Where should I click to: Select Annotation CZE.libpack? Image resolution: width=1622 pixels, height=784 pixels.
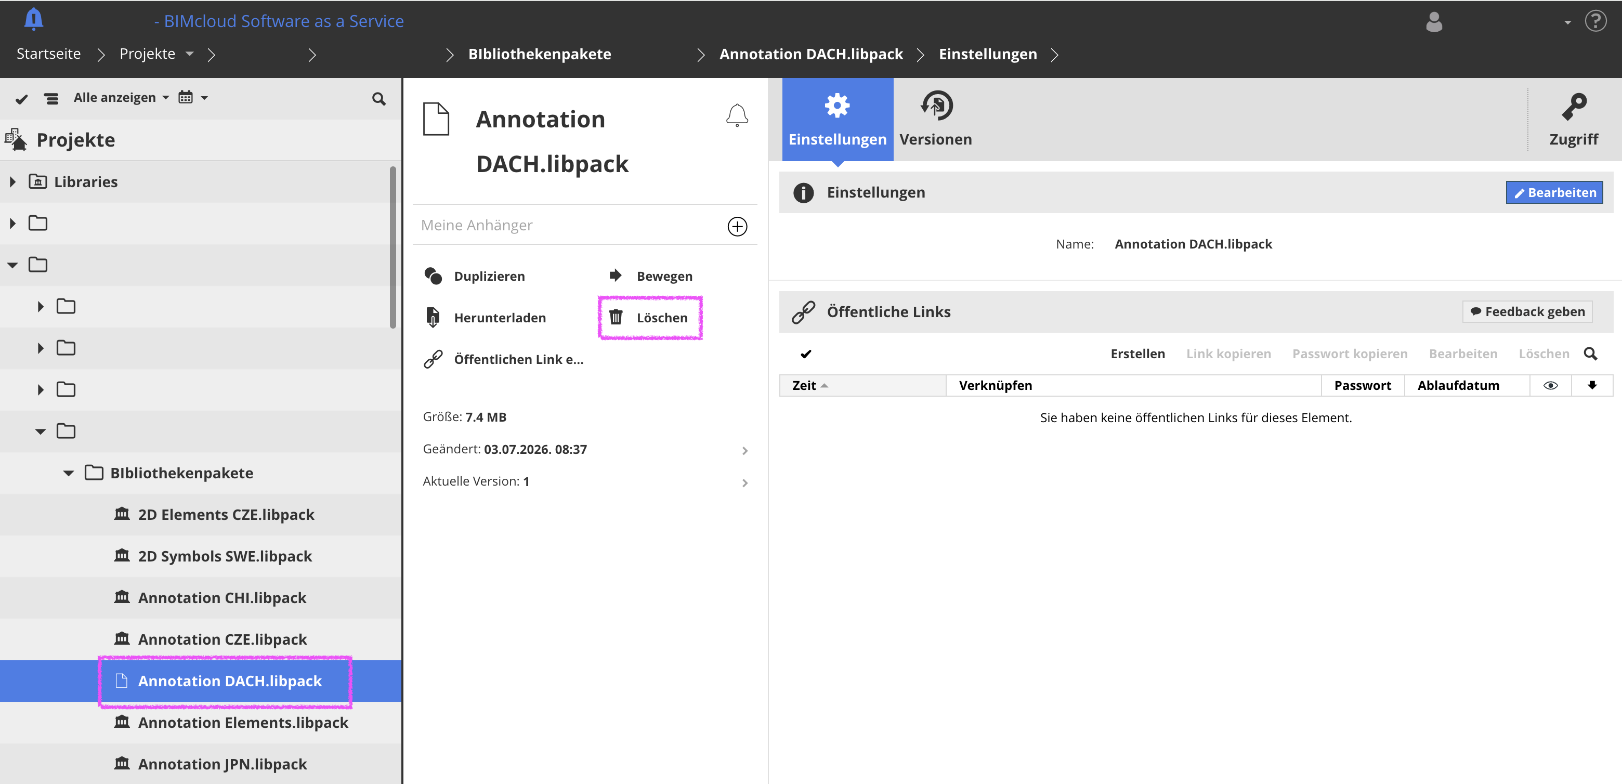click(x=223, y=639)
